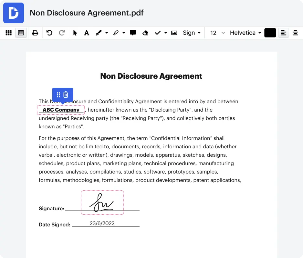Screen dimensions: 303x258
Task: Toggle the page list view
Action: coord(21,33)
